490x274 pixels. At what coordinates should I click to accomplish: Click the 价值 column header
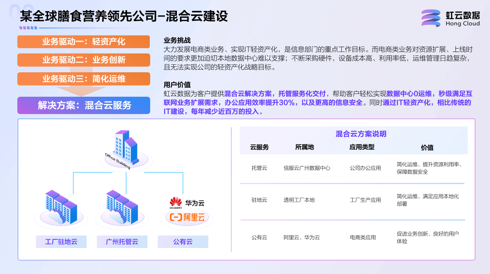pos(427,148)
